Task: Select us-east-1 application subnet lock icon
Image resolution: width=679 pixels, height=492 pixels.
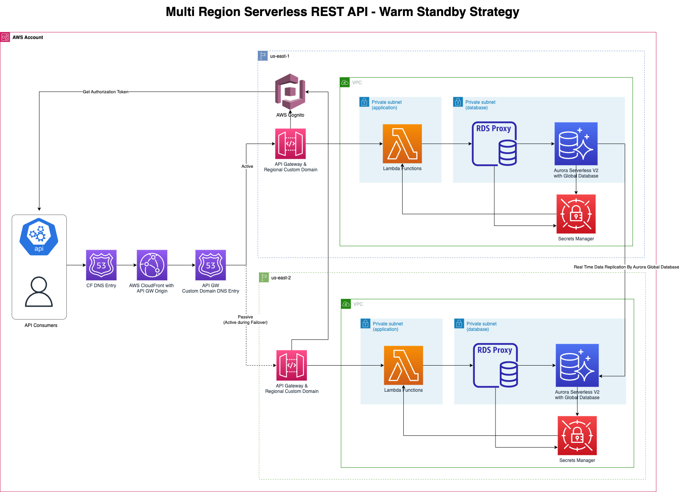Action: [364, 102]
